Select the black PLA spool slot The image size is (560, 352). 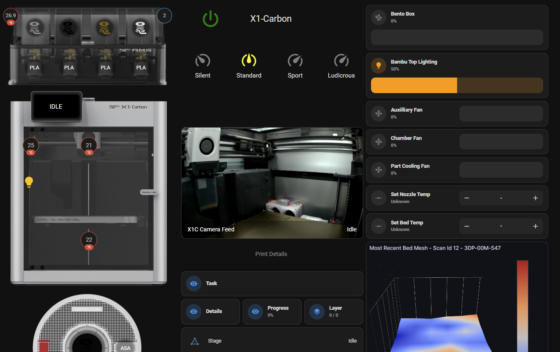coord(69,27)
